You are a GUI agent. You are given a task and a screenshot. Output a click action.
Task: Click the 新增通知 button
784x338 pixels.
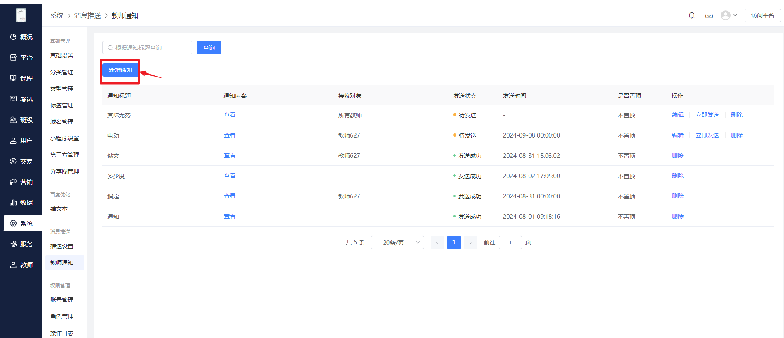point(120,70)
